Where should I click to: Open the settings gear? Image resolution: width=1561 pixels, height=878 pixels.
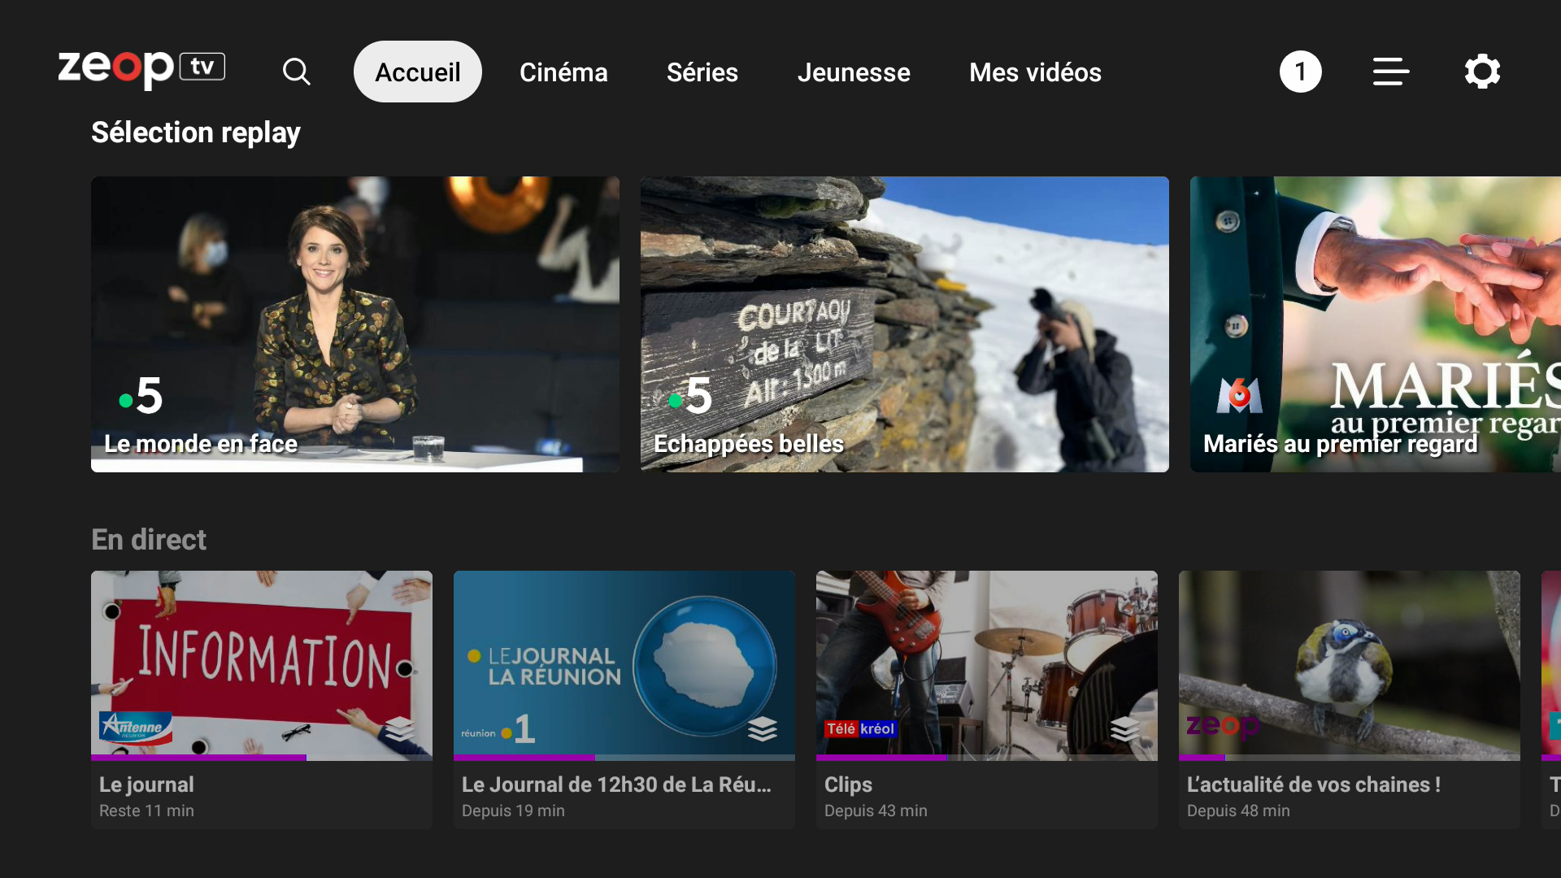(x=1481, y=72)
